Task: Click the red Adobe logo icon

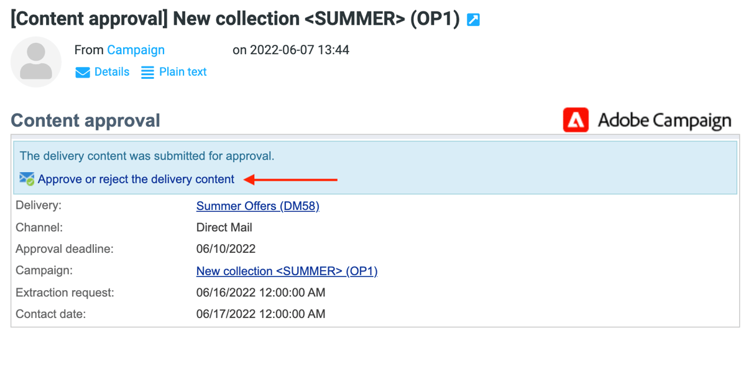Action: [576, 120]
